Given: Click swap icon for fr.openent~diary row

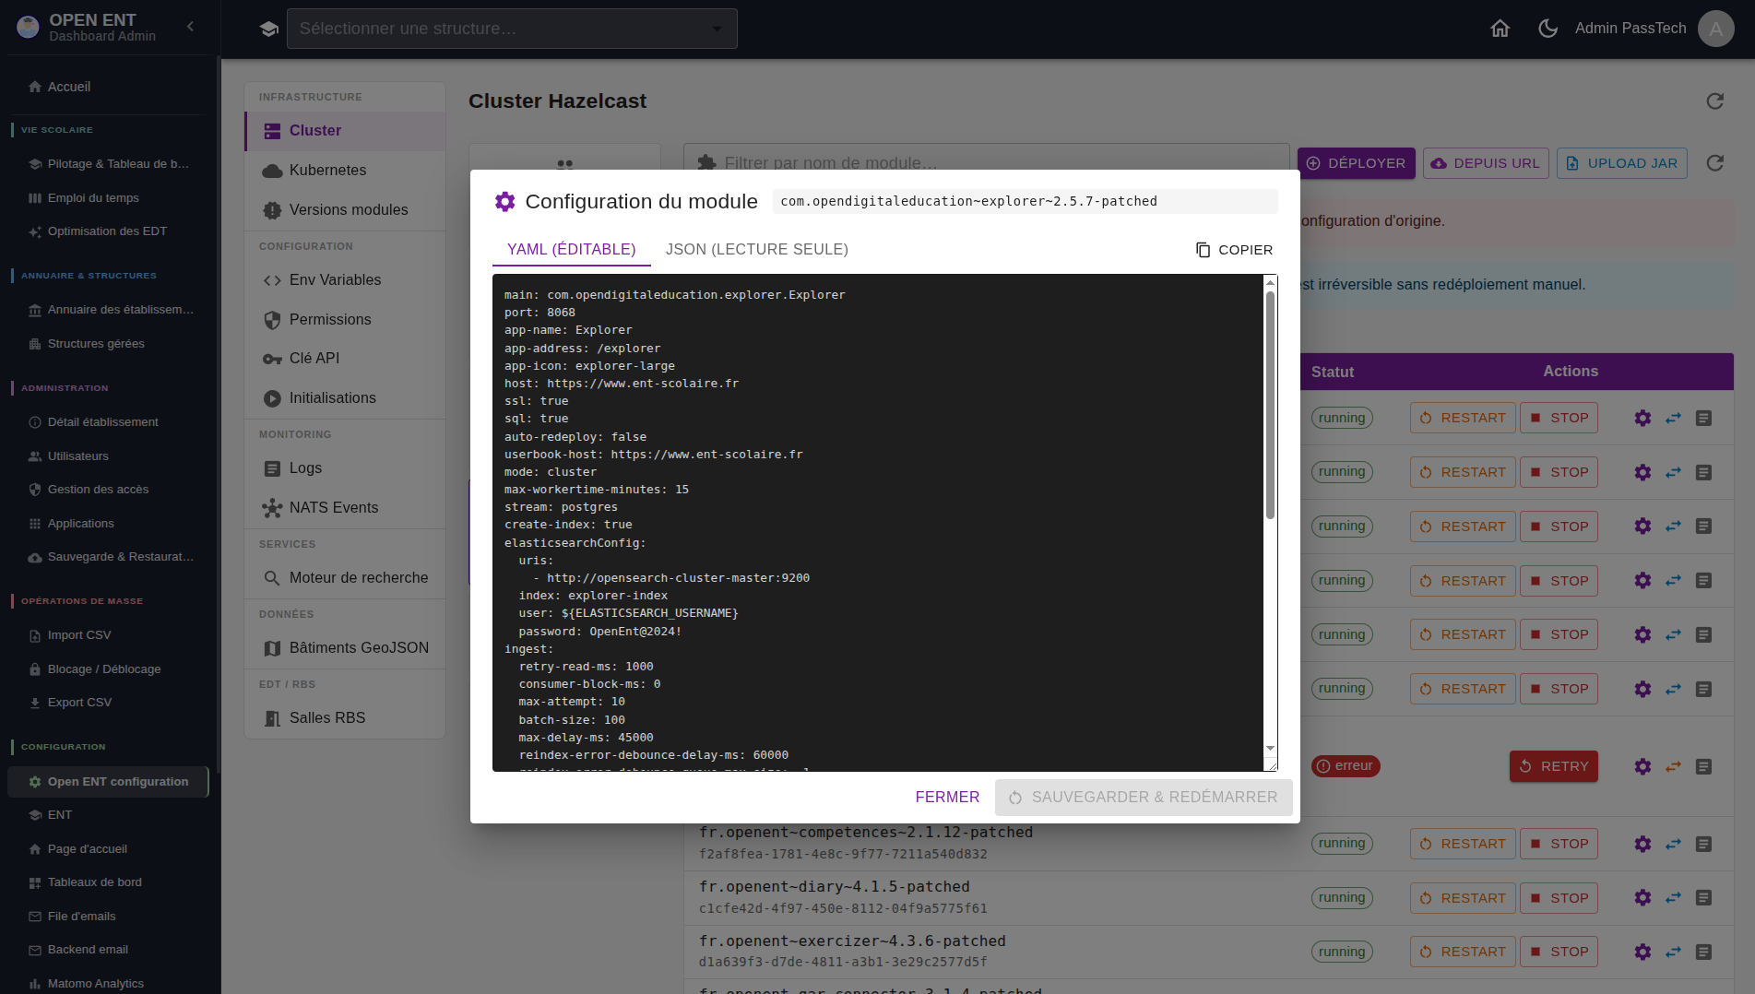Looking at the screenshot, I should coord(1673,898).
